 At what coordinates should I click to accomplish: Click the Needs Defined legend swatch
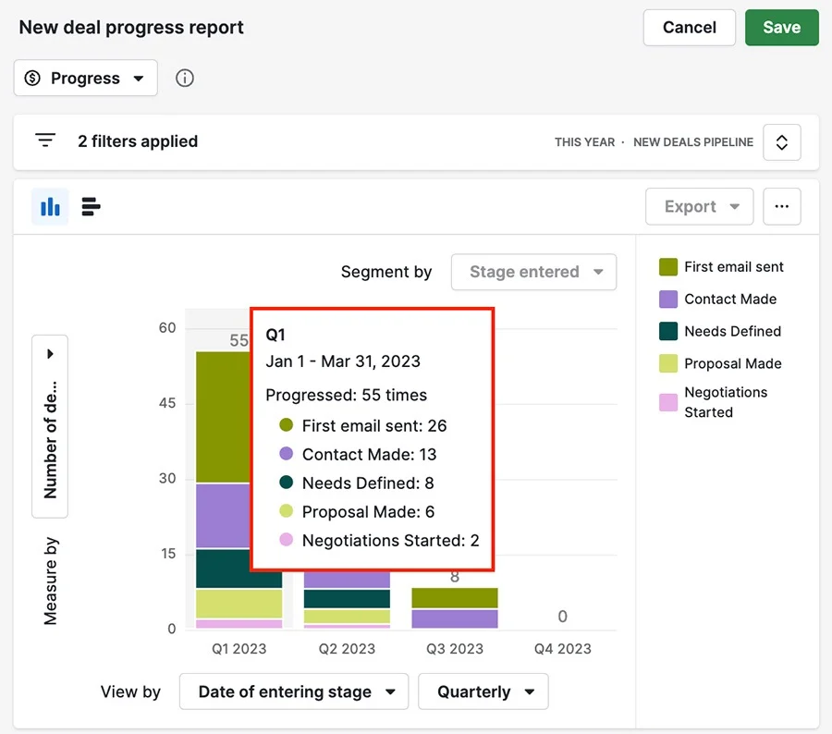coord(668,331)
